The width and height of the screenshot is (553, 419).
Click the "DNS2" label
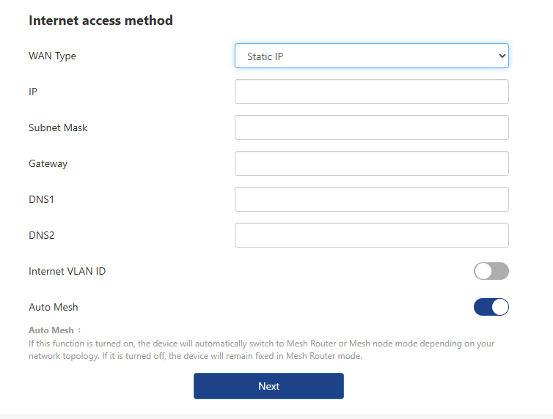click(42, 235)
